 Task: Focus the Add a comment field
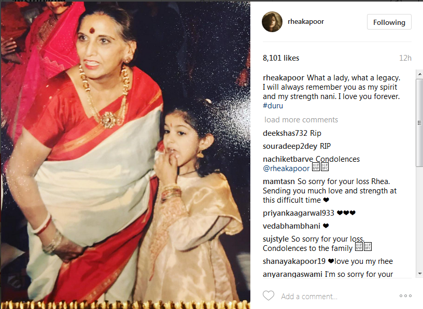(337, 297)
